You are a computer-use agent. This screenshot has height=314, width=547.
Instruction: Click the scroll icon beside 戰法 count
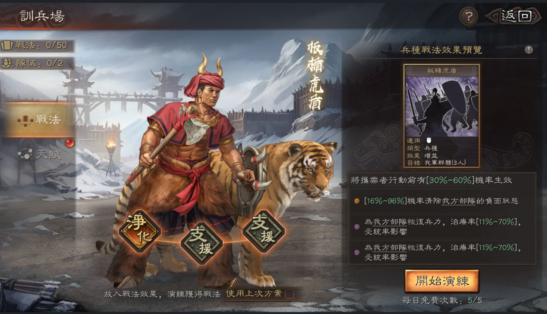tap(7, 45)
